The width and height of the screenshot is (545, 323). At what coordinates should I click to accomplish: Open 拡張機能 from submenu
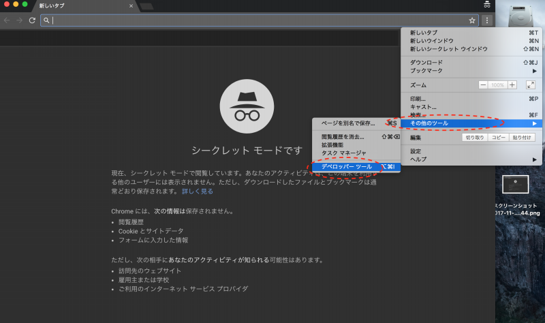[356, 145]
